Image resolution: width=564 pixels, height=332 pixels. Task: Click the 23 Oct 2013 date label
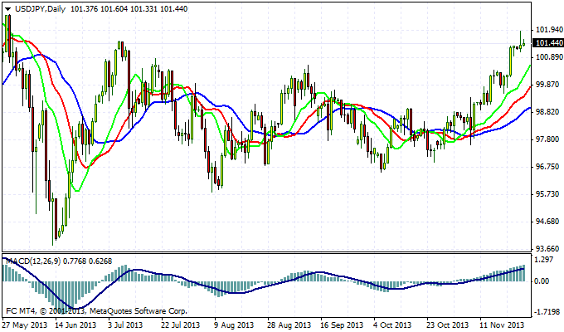pyautogui.click(x=448, y=325)
